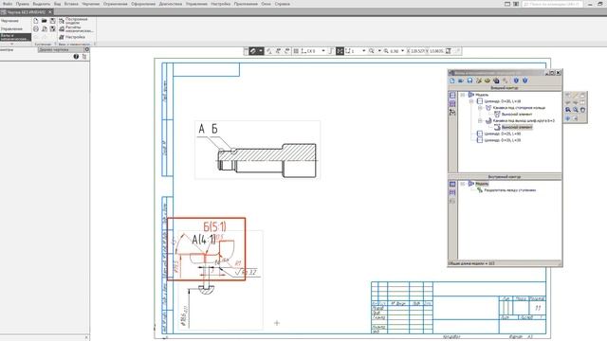Open the Диагностика menu
This screenshot has height=341, width=607.
[171, 4]
